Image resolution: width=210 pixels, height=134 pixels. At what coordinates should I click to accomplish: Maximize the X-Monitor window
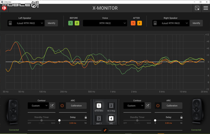point(201,2)
